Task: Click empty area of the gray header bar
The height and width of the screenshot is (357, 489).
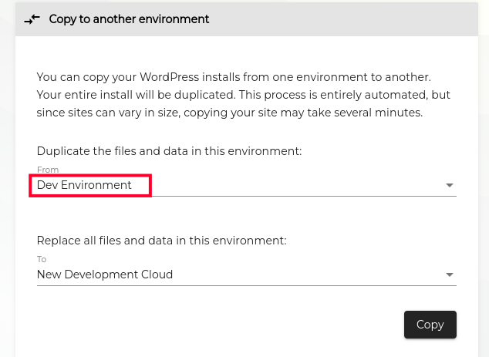Action: pyautogui.click(x=347, y=19)
